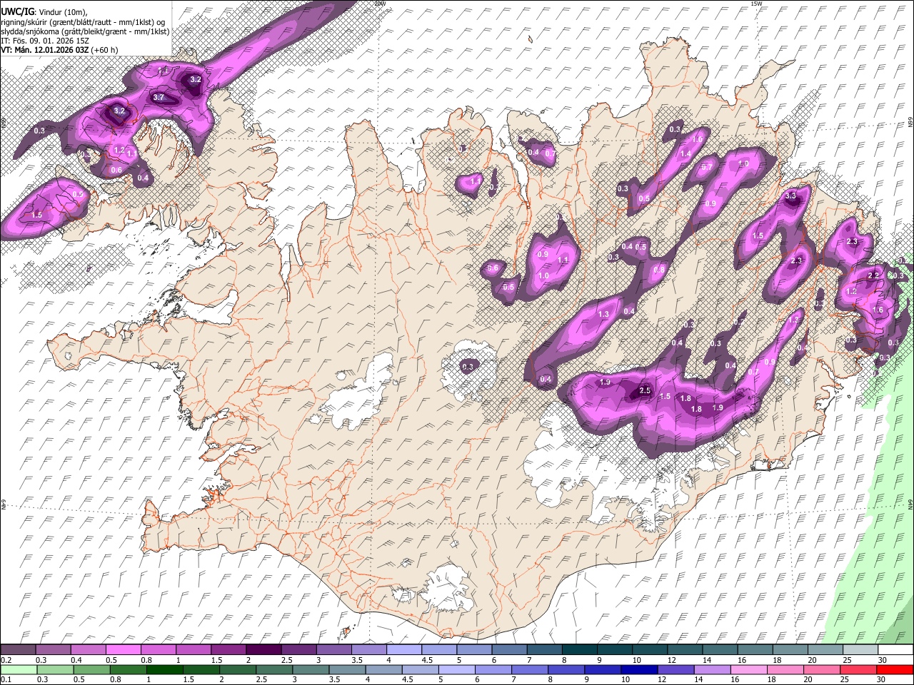The height and width of the screenshot is (685, 914).
Task: Select the pale green rain swatch starting at 0.1
Action: click(18, 669)
